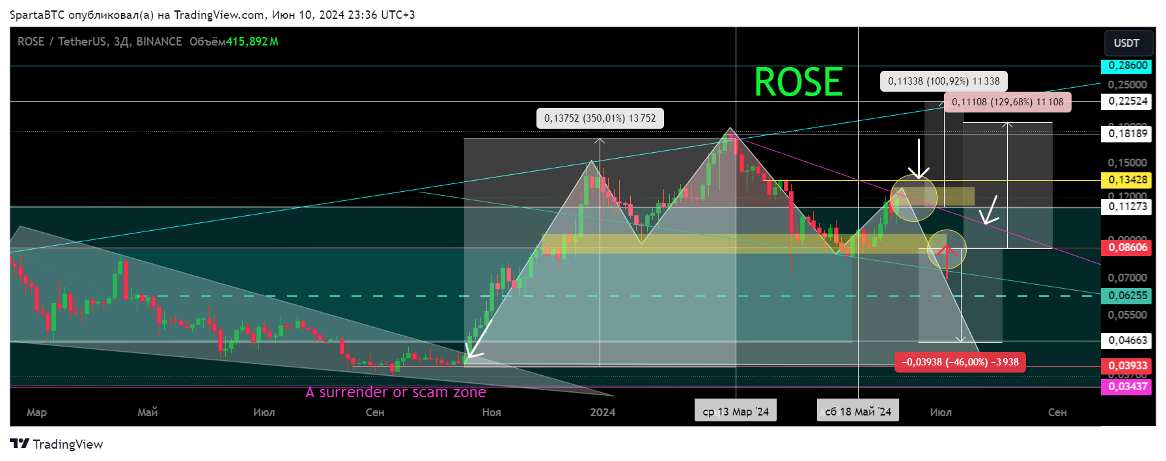Select the 0,22524 price label
1166x461 pixels.
(x=1126, y=101)
